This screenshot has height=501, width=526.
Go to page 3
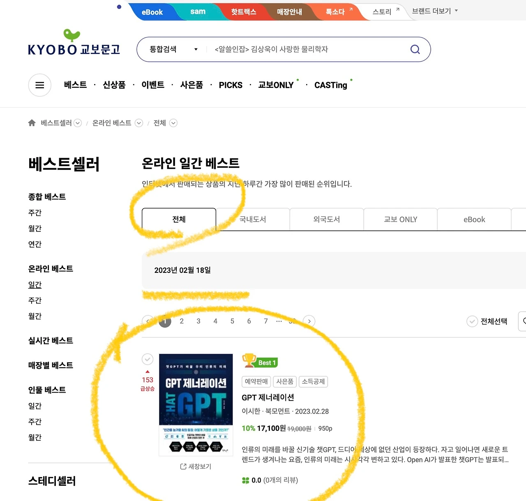click(198, 321)
